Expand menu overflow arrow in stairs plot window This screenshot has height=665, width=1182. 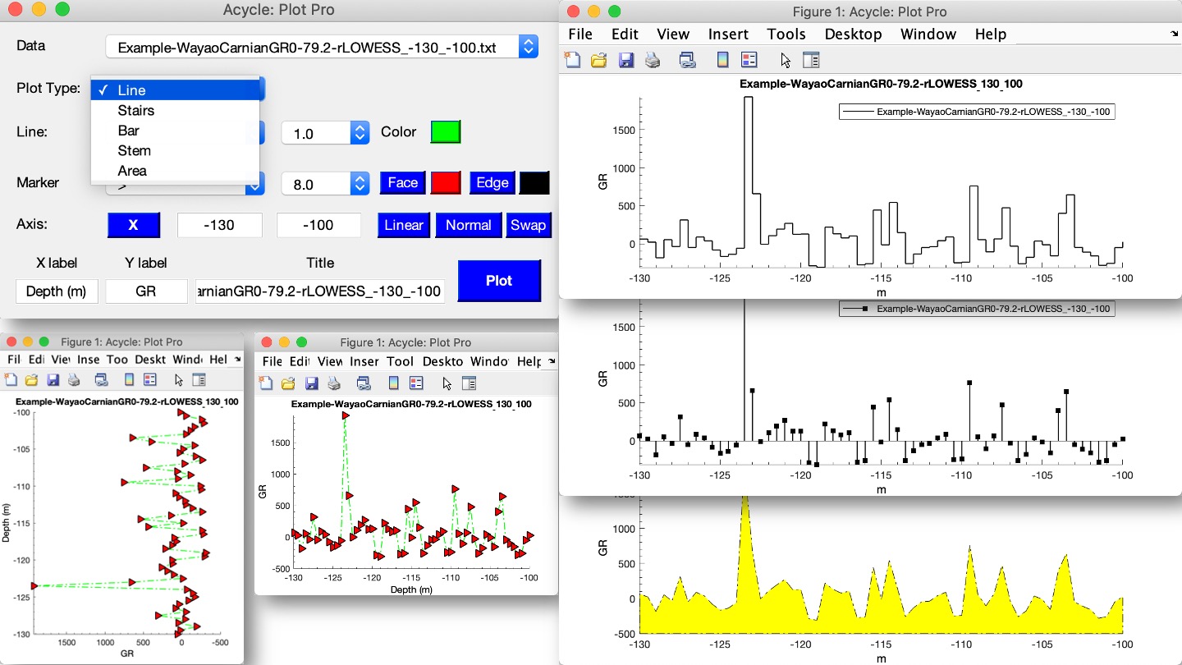click(1175, 34)
